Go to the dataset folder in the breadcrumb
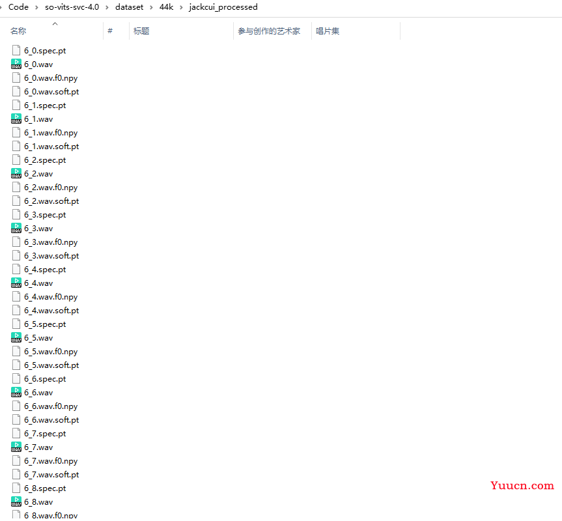This screenshot has height=521, width=562. point(129,7)
